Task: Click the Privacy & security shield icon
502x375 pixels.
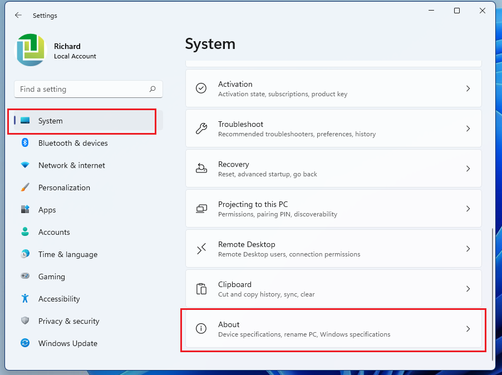Action: (x=25, y=321)
